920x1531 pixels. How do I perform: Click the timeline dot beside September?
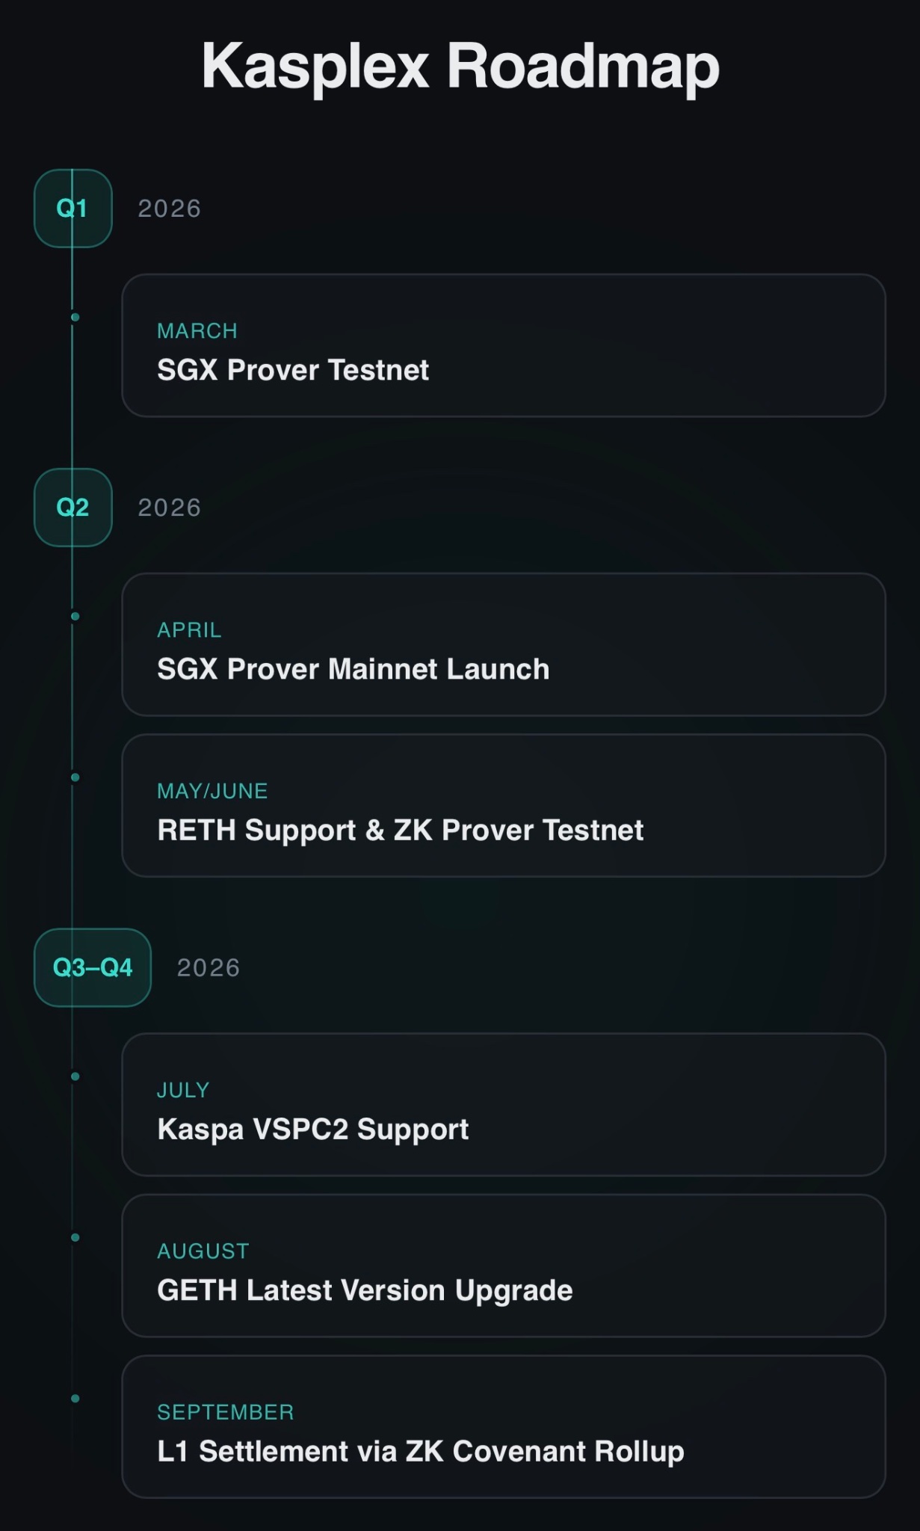[x=75, y=1399]
